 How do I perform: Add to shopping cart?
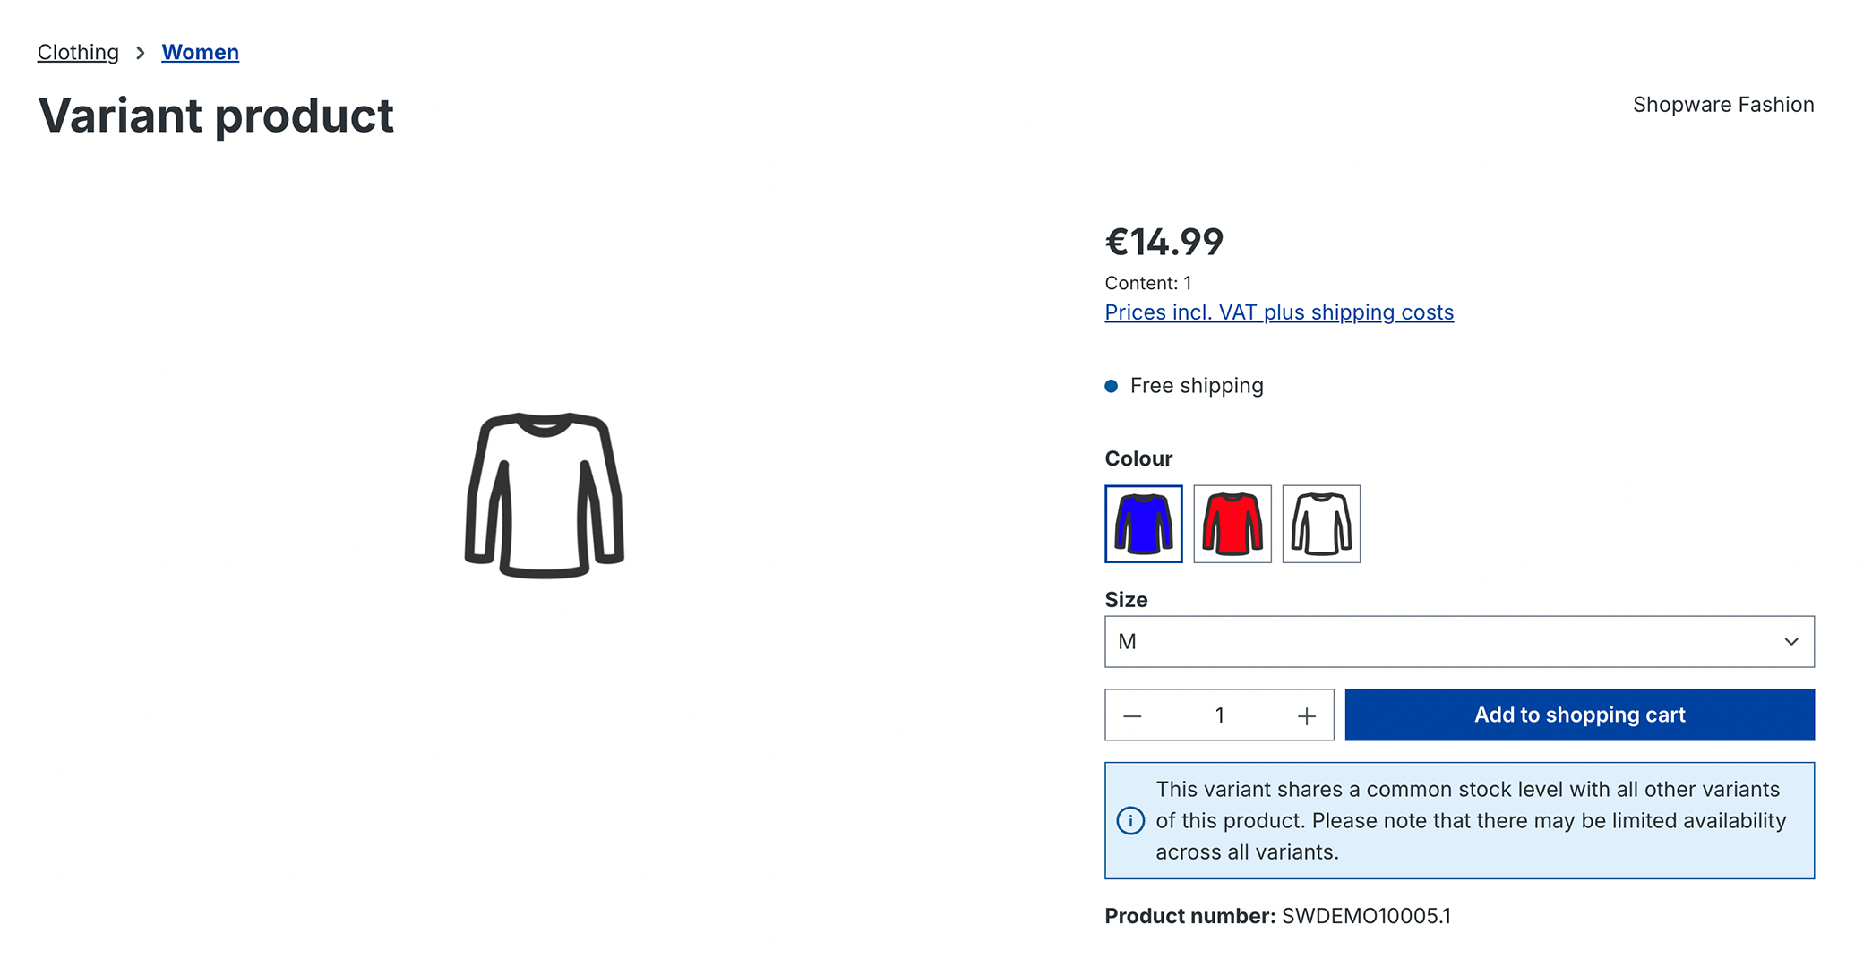[x=1579, y=715]
